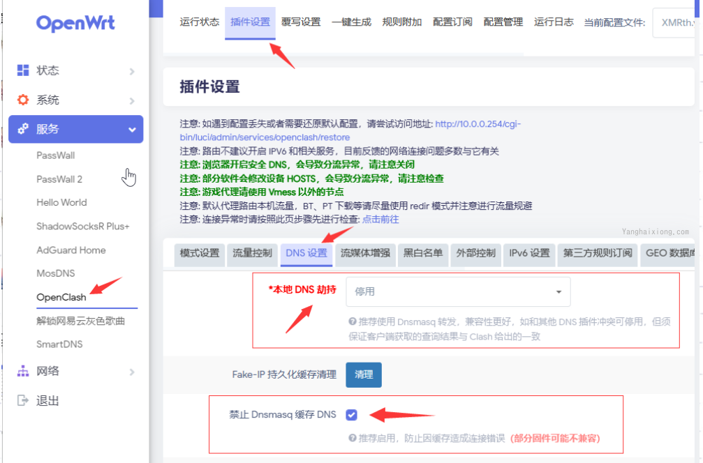Click the 网络 sidebar label
Screen dimensions: 703x463
pos(47,371)
